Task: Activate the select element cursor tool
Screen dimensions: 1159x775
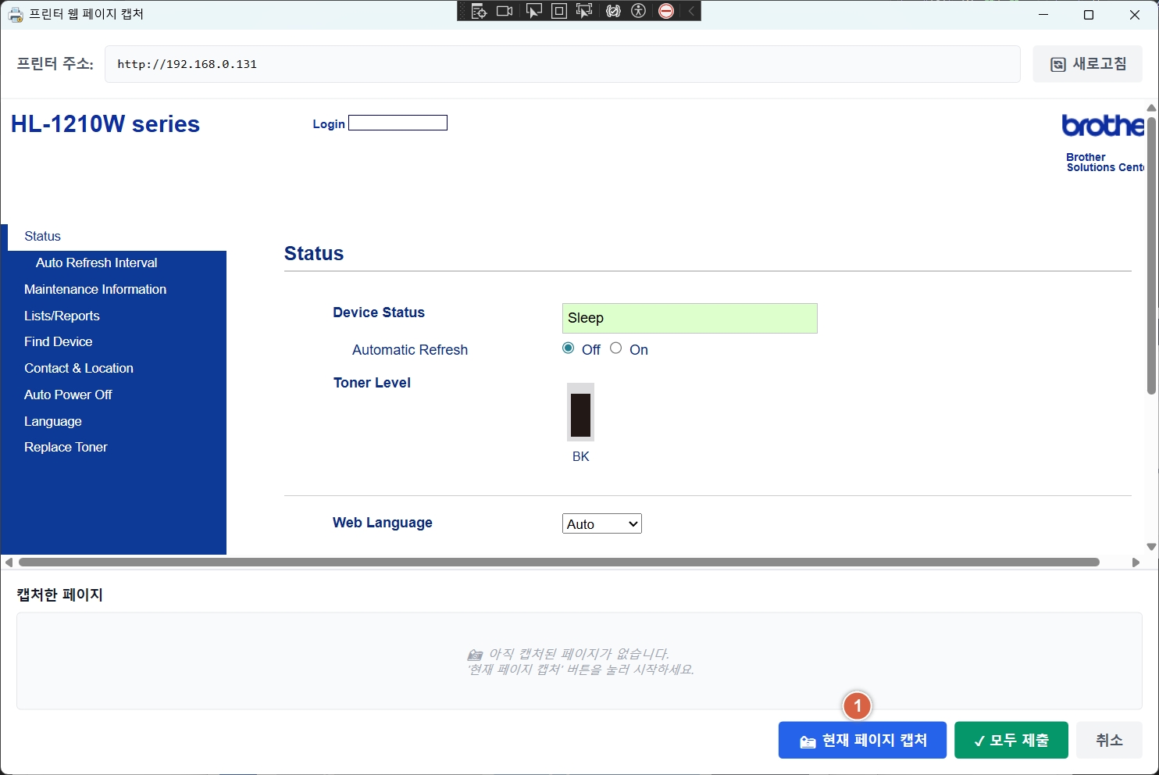Action: (x=533, y=11)
